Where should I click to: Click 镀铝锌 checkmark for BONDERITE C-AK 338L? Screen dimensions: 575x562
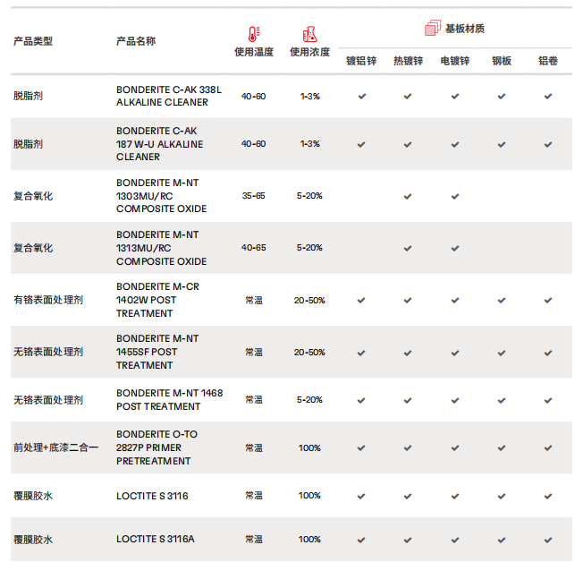click(x=361, y=96)
